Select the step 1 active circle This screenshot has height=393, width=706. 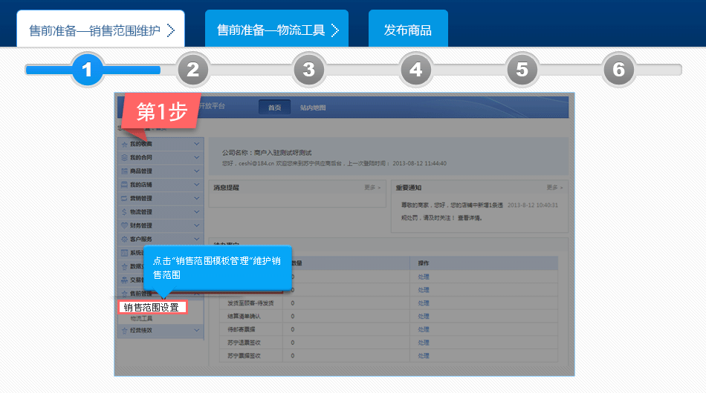pyautogui.click(x=88, y=70)
